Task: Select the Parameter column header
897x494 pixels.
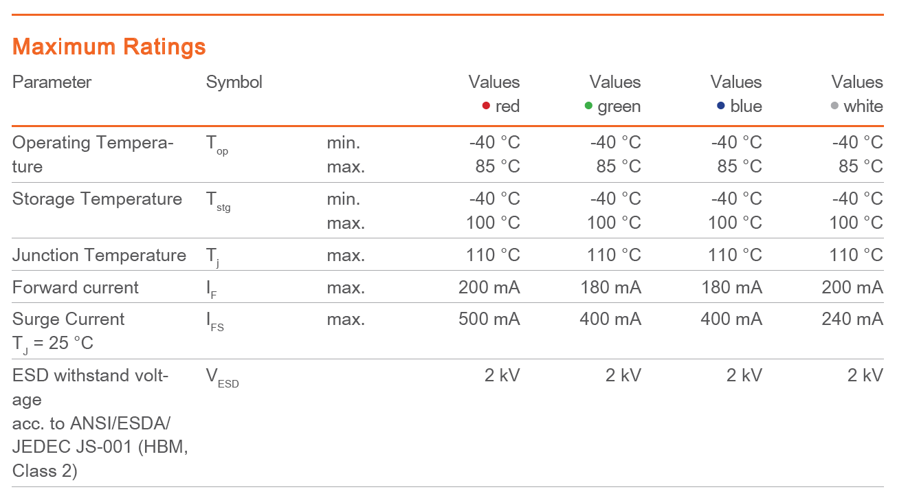Action: click(x=52, y=82)
